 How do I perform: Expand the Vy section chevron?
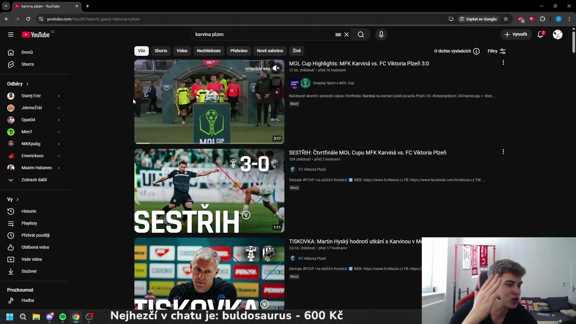(17, 199)
